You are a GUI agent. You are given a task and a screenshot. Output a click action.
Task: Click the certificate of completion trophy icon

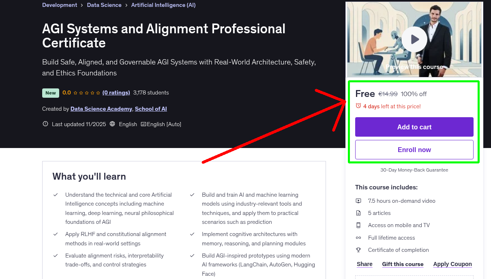[x=358, y=250]
